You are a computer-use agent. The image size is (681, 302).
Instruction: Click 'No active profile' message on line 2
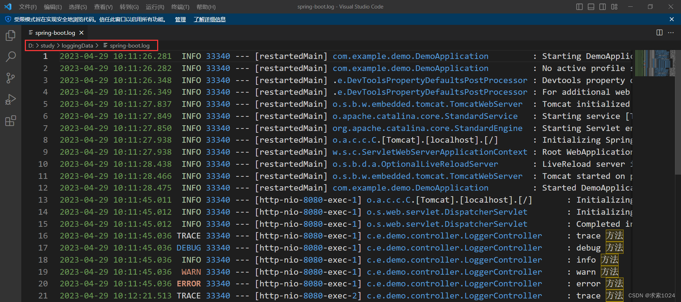pos(583,68)
